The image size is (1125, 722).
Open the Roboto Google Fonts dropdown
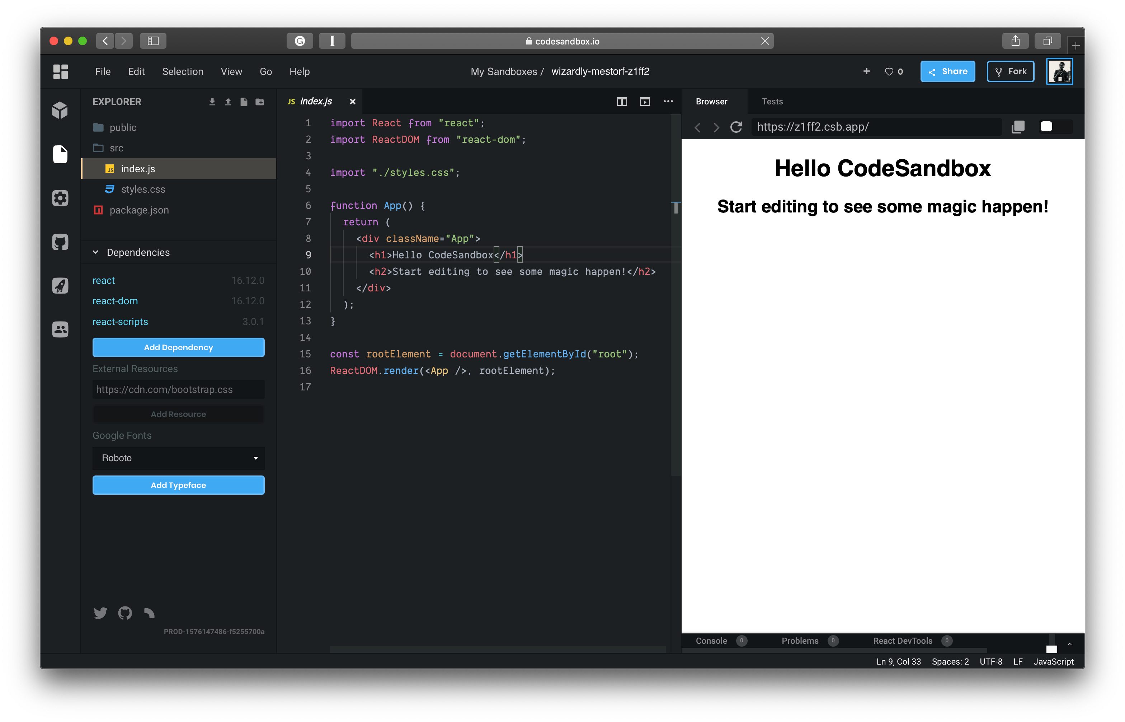[x=178, y=458]
